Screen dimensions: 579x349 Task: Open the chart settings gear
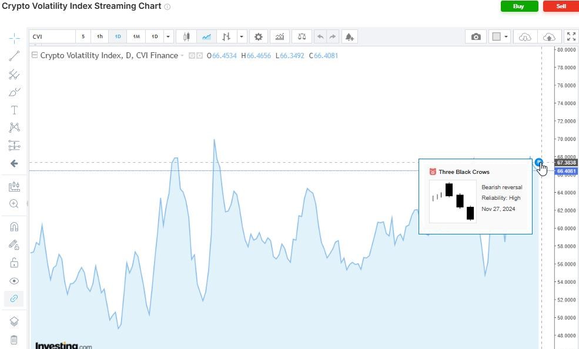[x=258, y=36]
